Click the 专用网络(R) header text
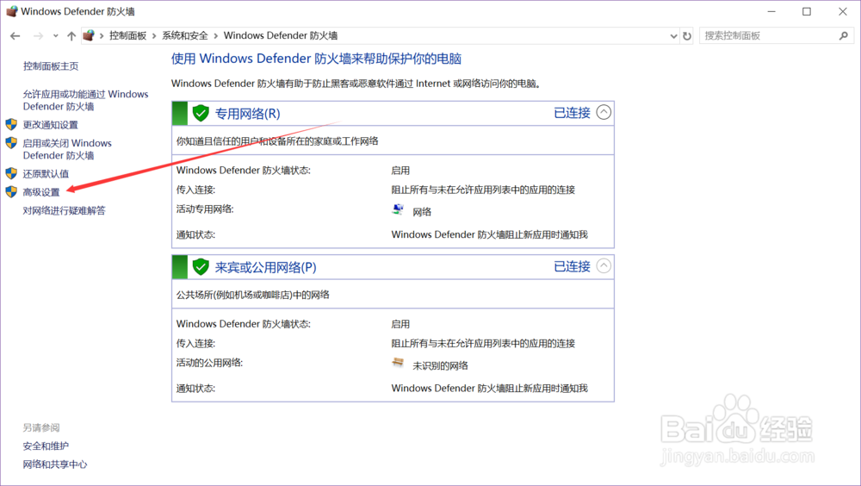This screenshot has width=861, height=486. [x=248, y=114]
